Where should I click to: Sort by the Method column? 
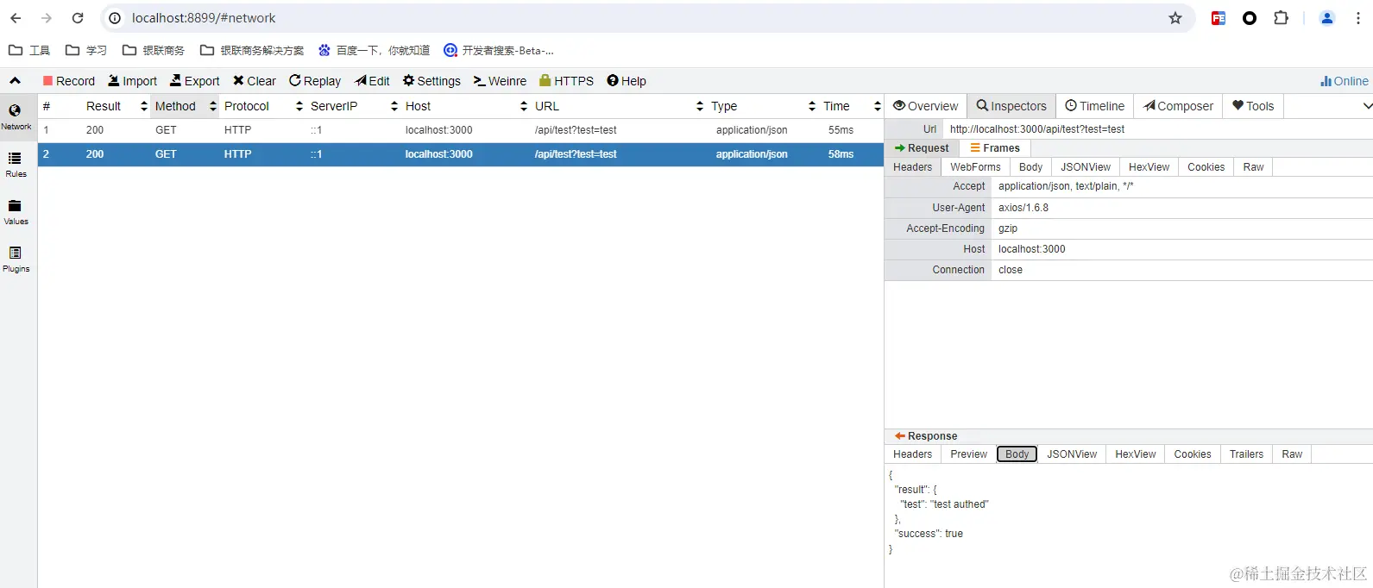click(x=185, y=106)
